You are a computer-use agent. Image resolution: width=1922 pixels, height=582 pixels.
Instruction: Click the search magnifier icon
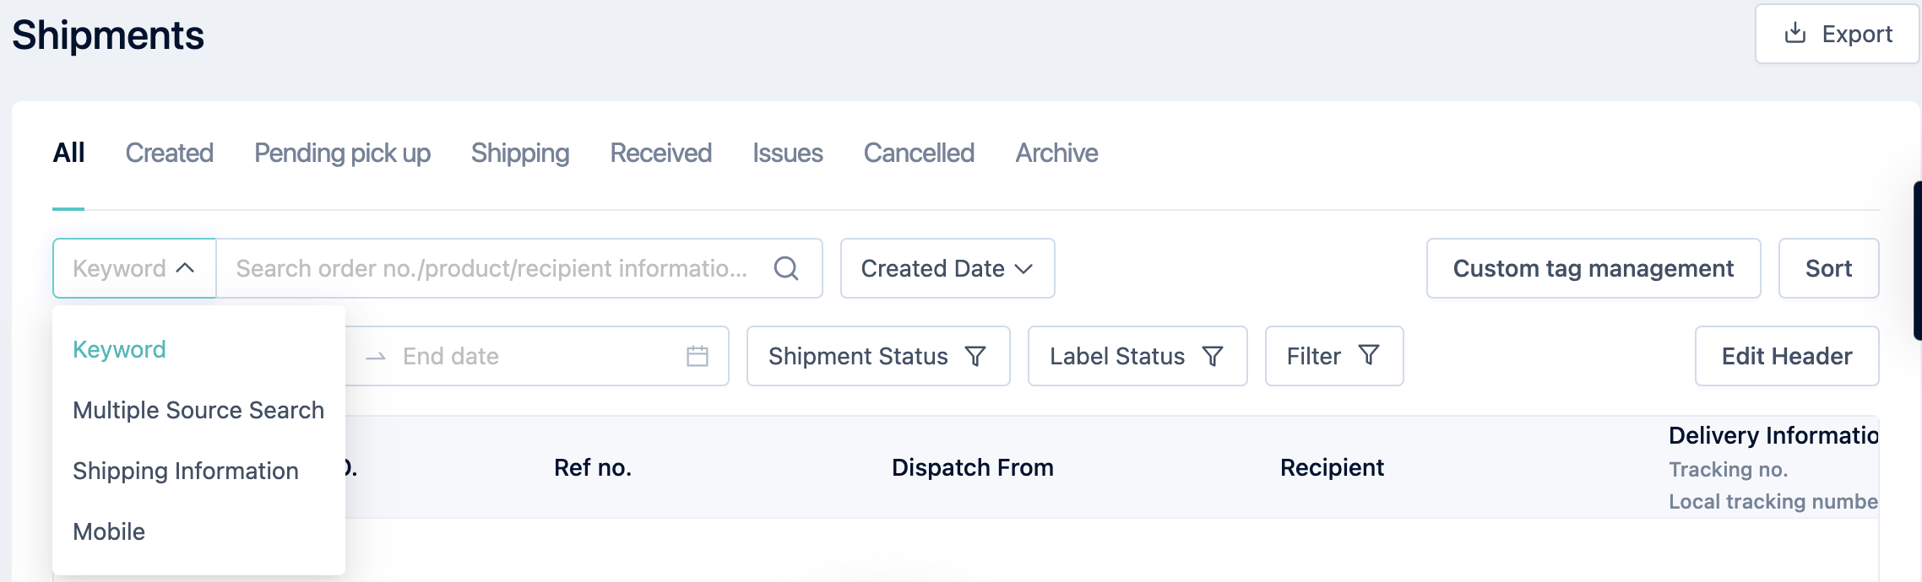(x=785, y=268)
